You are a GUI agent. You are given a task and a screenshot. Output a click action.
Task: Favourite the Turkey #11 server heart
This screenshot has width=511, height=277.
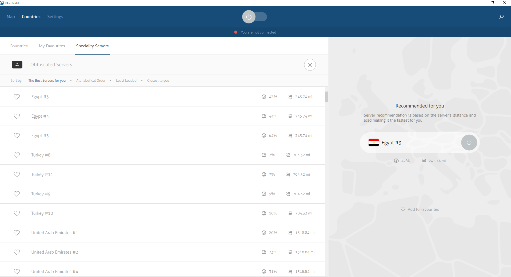[17, 175]
